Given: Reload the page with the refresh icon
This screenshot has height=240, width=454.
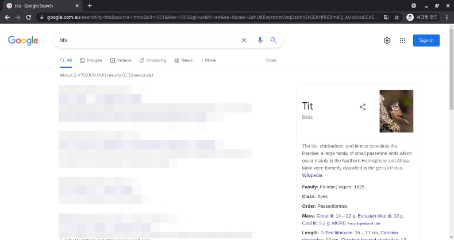Looking at the screenshot, I should (28, 17).
